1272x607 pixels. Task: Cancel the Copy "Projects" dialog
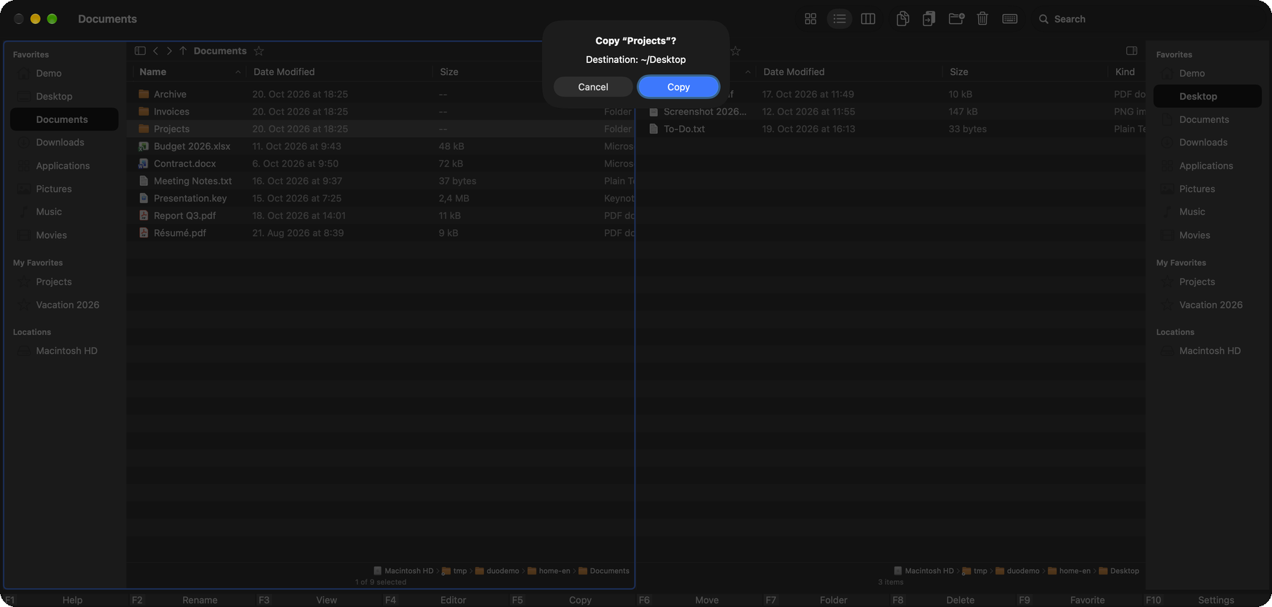pos(593,87)
